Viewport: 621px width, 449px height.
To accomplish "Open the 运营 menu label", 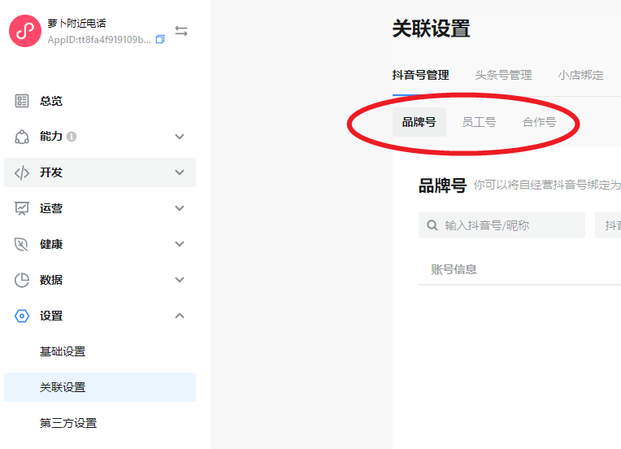I will (51, 208).
